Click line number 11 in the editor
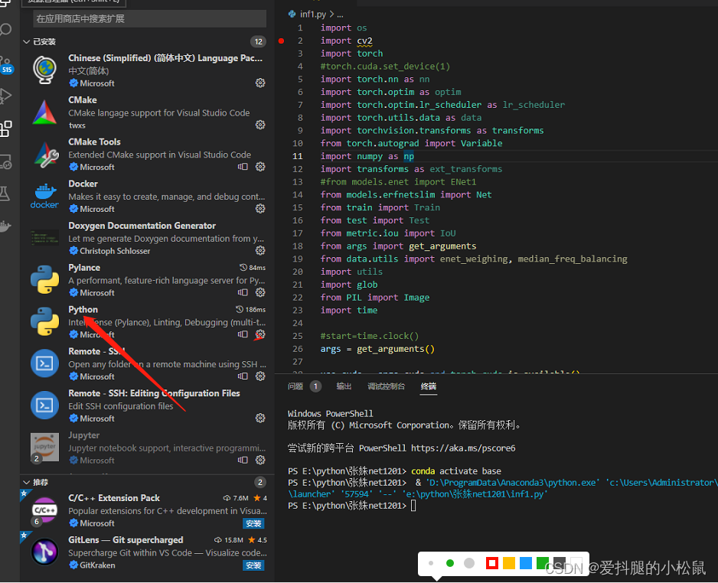Screen dimensions: 718x583 298,156
